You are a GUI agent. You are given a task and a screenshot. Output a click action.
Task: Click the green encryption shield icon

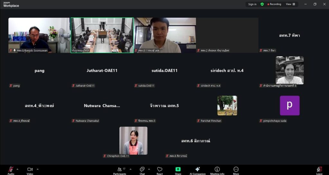[262, 4]
